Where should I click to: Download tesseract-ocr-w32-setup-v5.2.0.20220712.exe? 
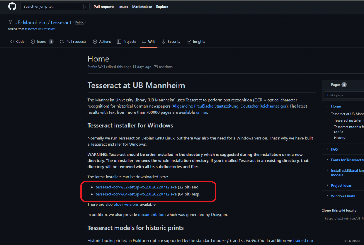[x=136, y=187]
